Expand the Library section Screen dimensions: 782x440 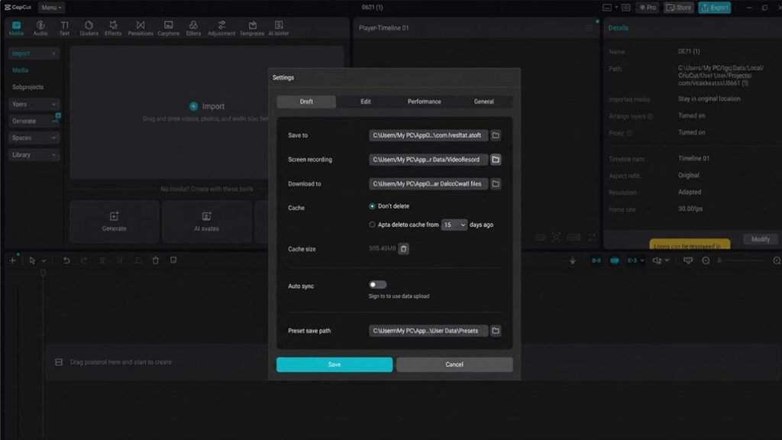[34, 154]
